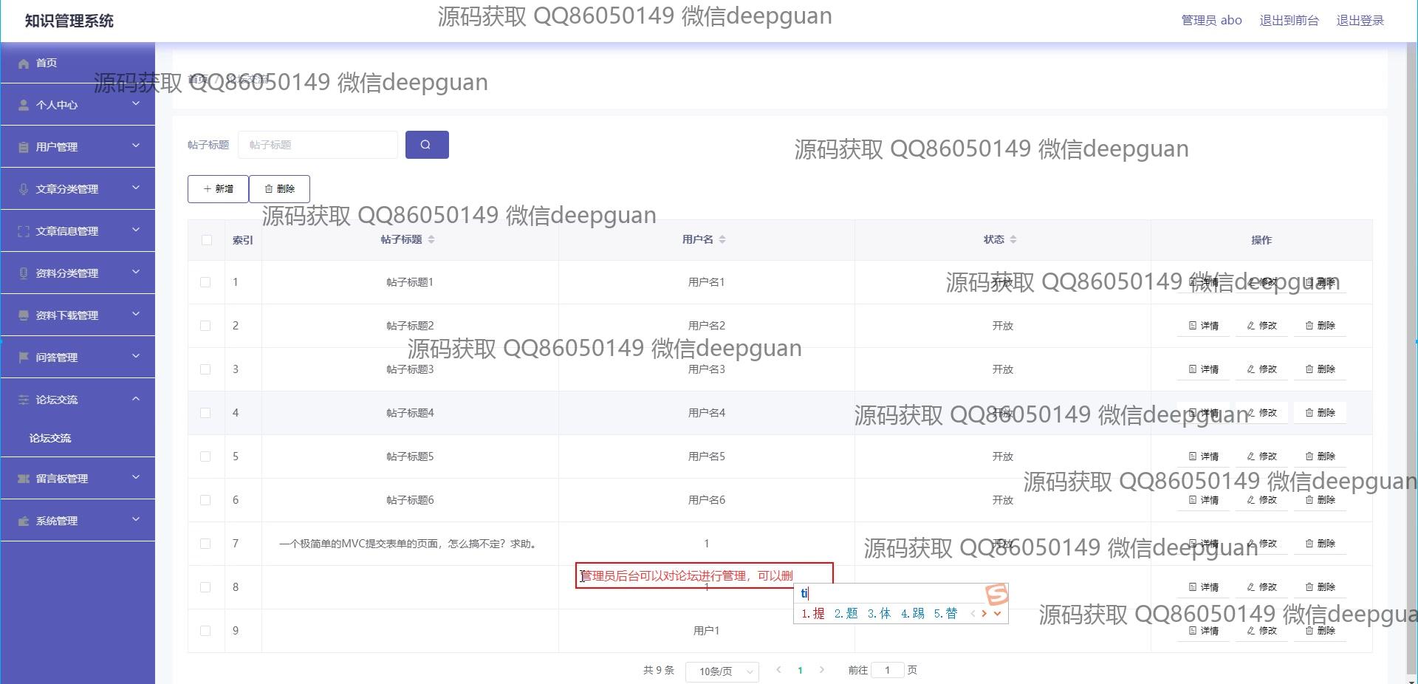Click 删除 for row 帖子标题5
This screenshot has height=684, width=1418.
tap(1321, 456)
